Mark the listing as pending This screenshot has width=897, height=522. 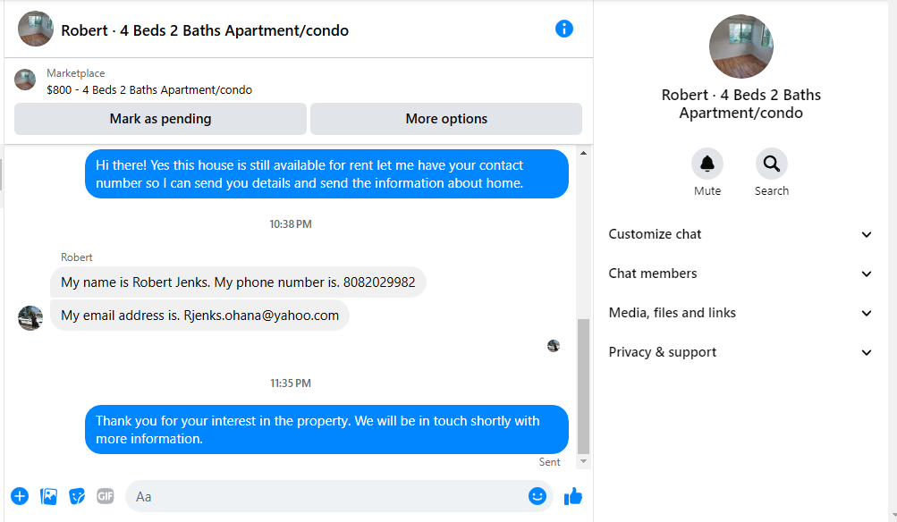160,119
